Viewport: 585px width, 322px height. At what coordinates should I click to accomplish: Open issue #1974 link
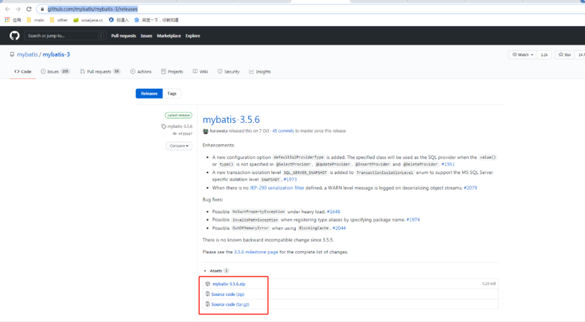tap(413, 220)
